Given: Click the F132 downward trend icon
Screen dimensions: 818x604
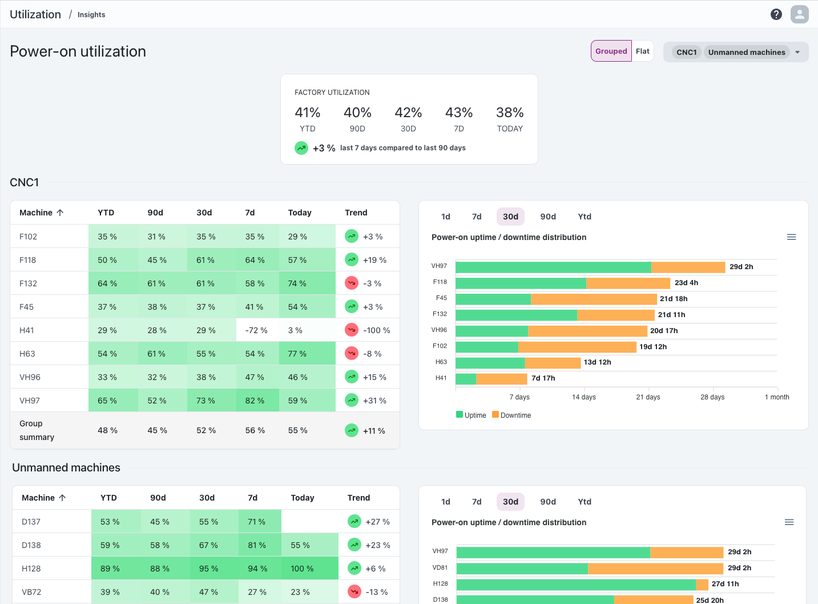Looking at the screenshot, I should [x=352, y=283].
